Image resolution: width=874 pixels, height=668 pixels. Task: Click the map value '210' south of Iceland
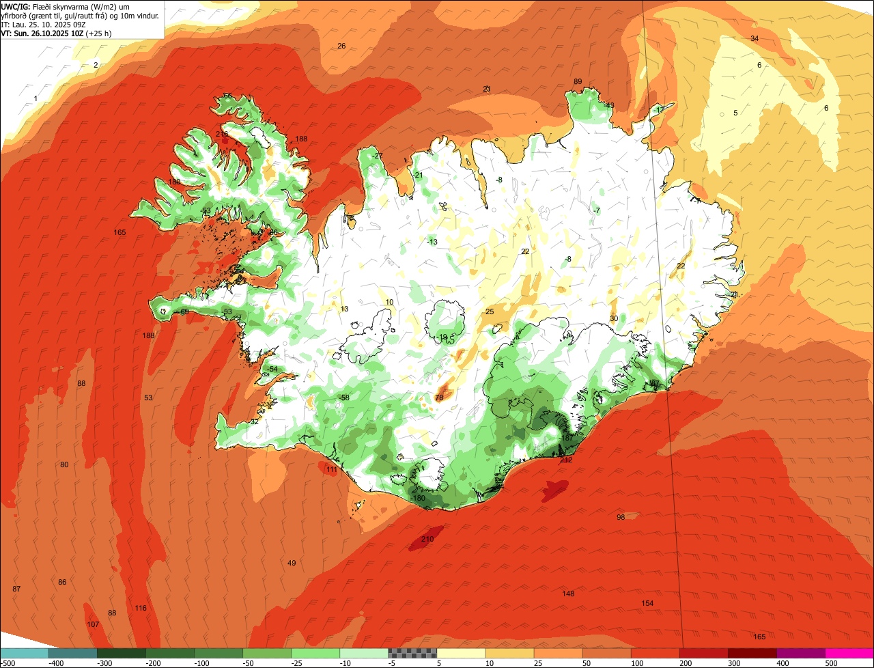(x=427, y=540)
